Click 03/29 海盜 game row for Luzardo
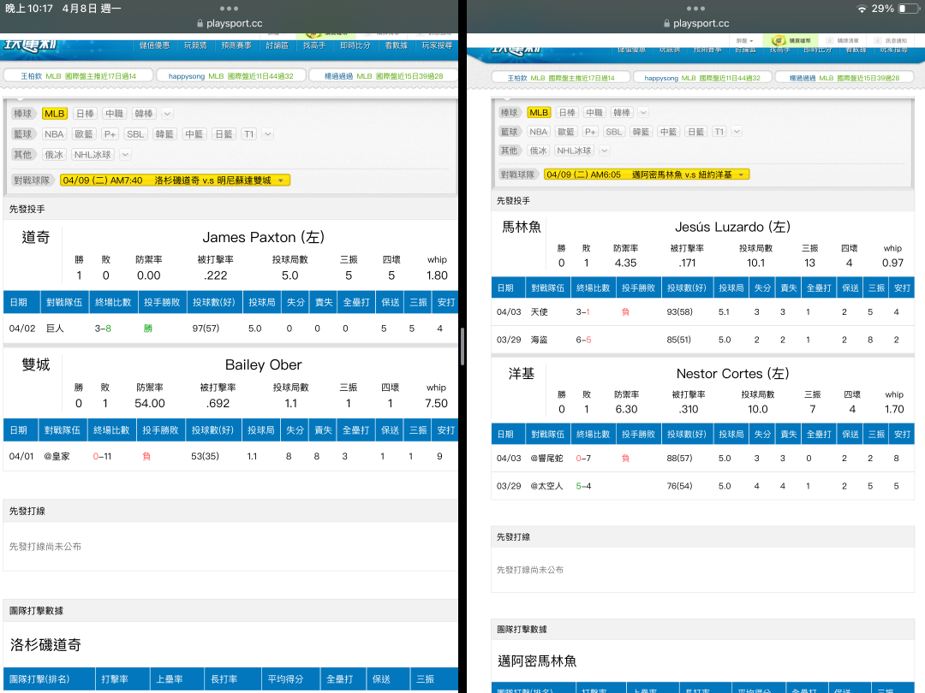 702,340
